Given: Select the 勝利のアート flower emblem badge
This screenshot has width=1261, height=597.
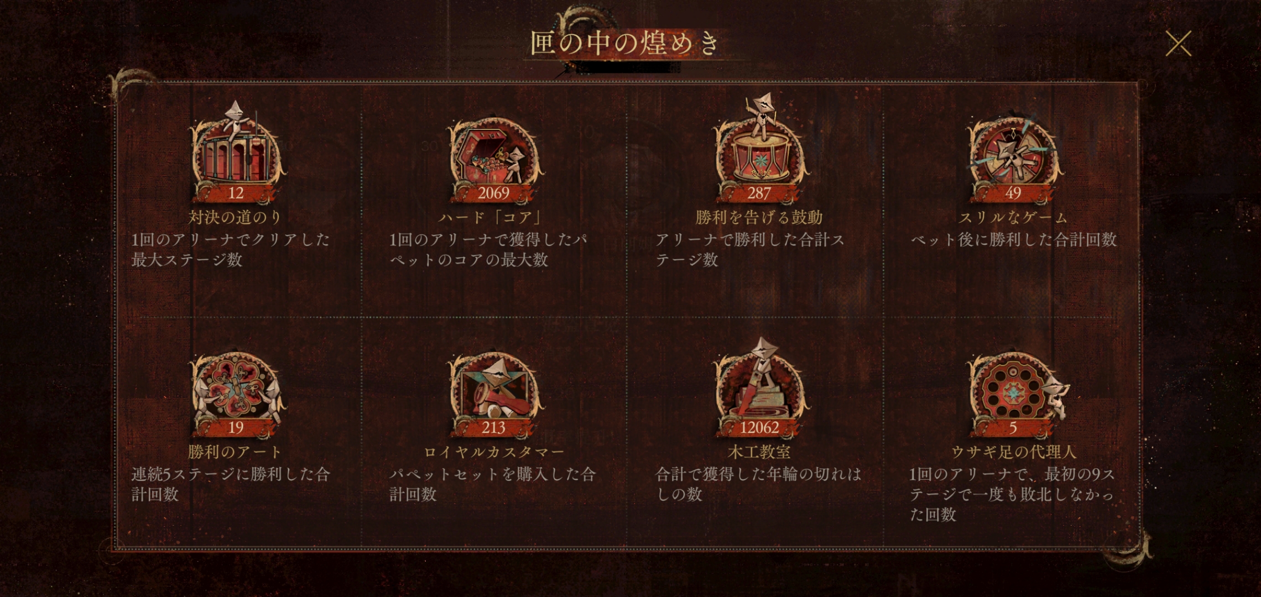Looking at the screenshot, I should [236, 394].
